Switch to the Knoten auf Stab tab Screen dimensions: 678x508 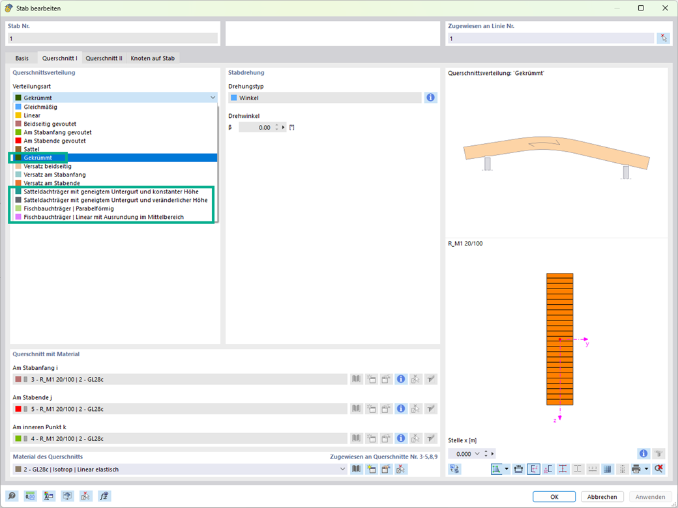pos(153,58)
